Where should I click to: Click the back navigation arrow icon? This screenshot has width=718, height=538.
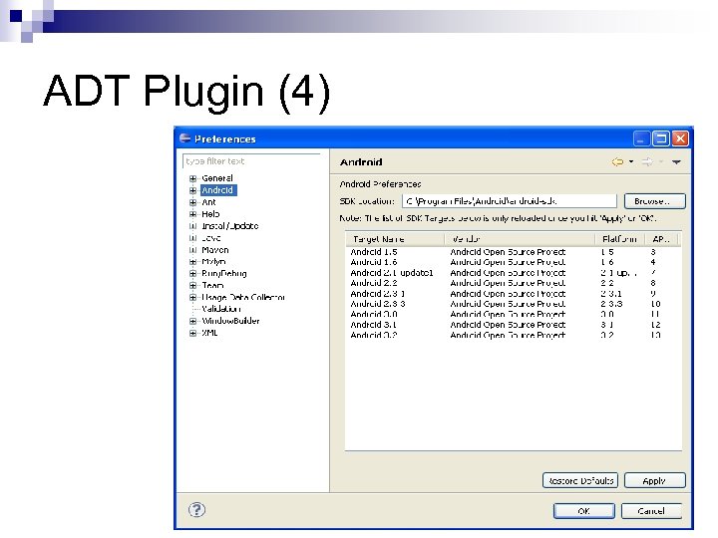click(x=617, y=161)
